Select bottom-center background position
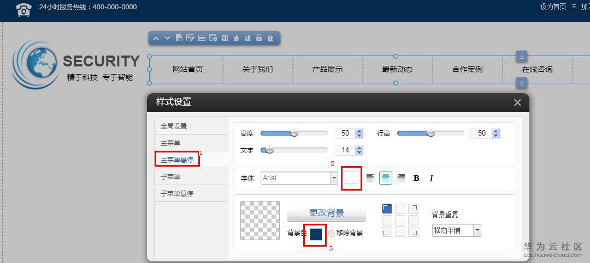Viewport: 590px width, 263px height. pos(400,232)
